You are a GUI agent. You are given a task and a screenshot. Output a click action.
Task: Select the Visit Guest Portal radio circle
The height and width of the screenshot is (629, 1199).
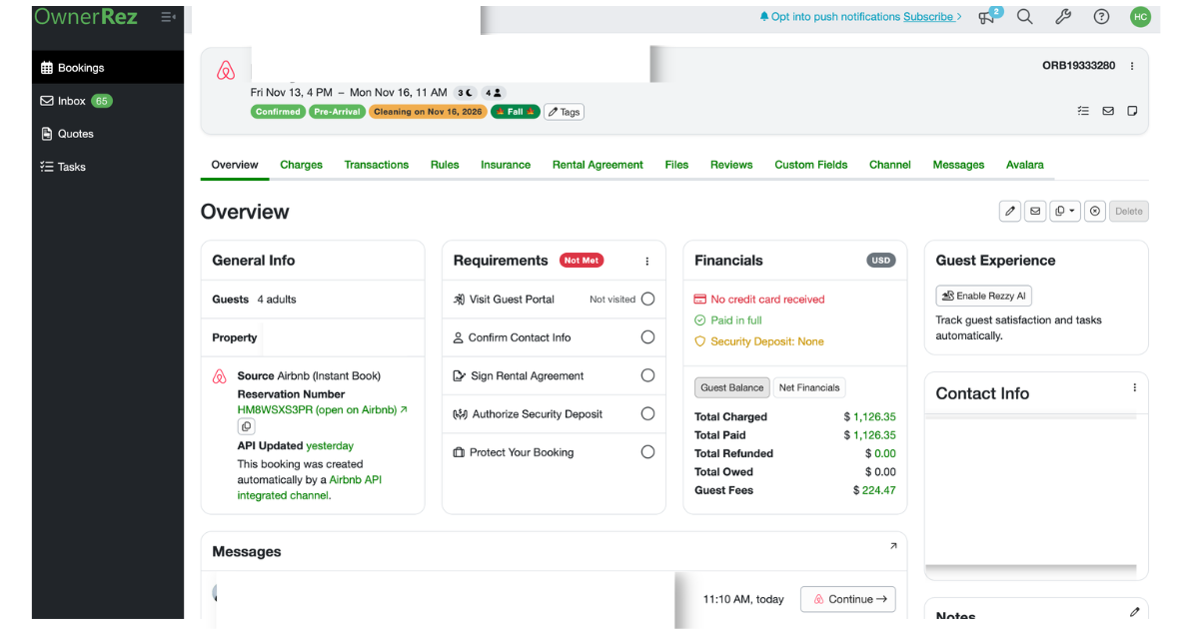[x=647, y=299]
